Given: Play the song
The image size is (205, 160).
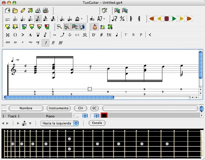Looking at the screenshot, I should (x=174, y=19).
